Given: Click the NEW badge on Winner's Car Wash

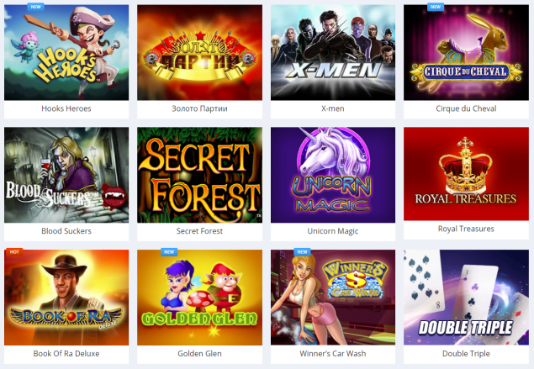Looking at the screenshot, I should pos(302,252).
